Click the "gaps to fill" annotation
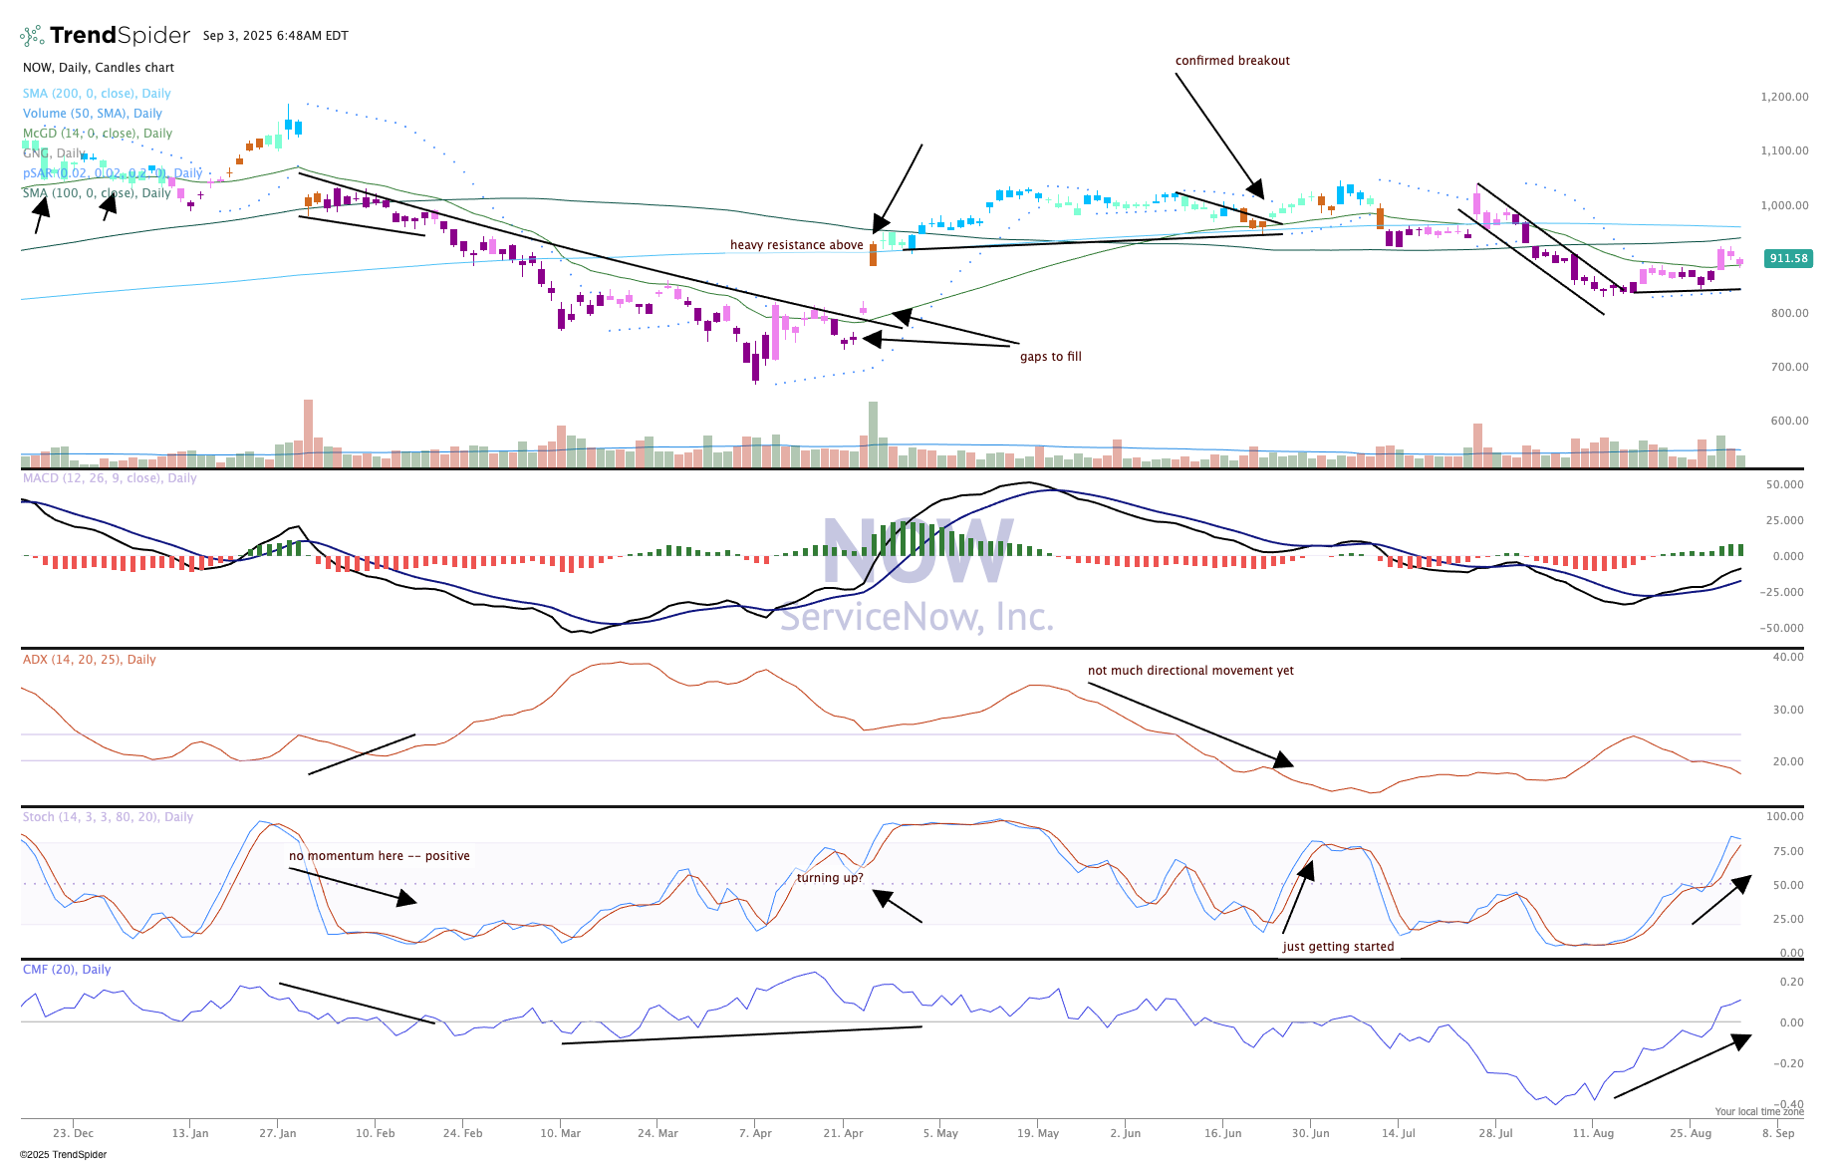The height and width of the screenshot is (1164, 1834). [x=1050, y=357]
